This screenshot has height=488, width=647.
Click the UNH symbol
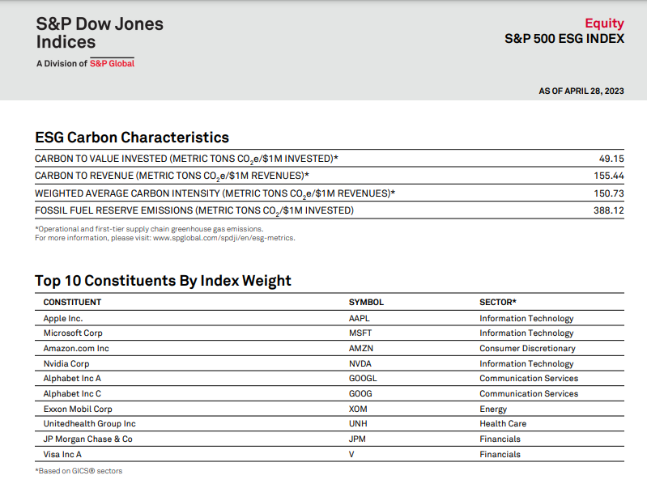358,423
